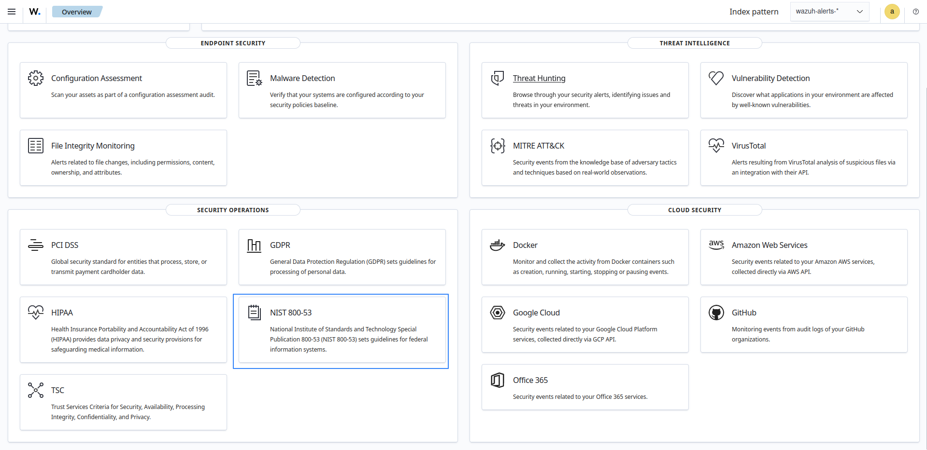Click the Wazuh logo in header
Screen dimensions: 927x450
coord(35,12)
